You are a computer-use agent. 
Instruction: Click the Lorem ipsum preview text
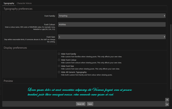coord(80,92)
